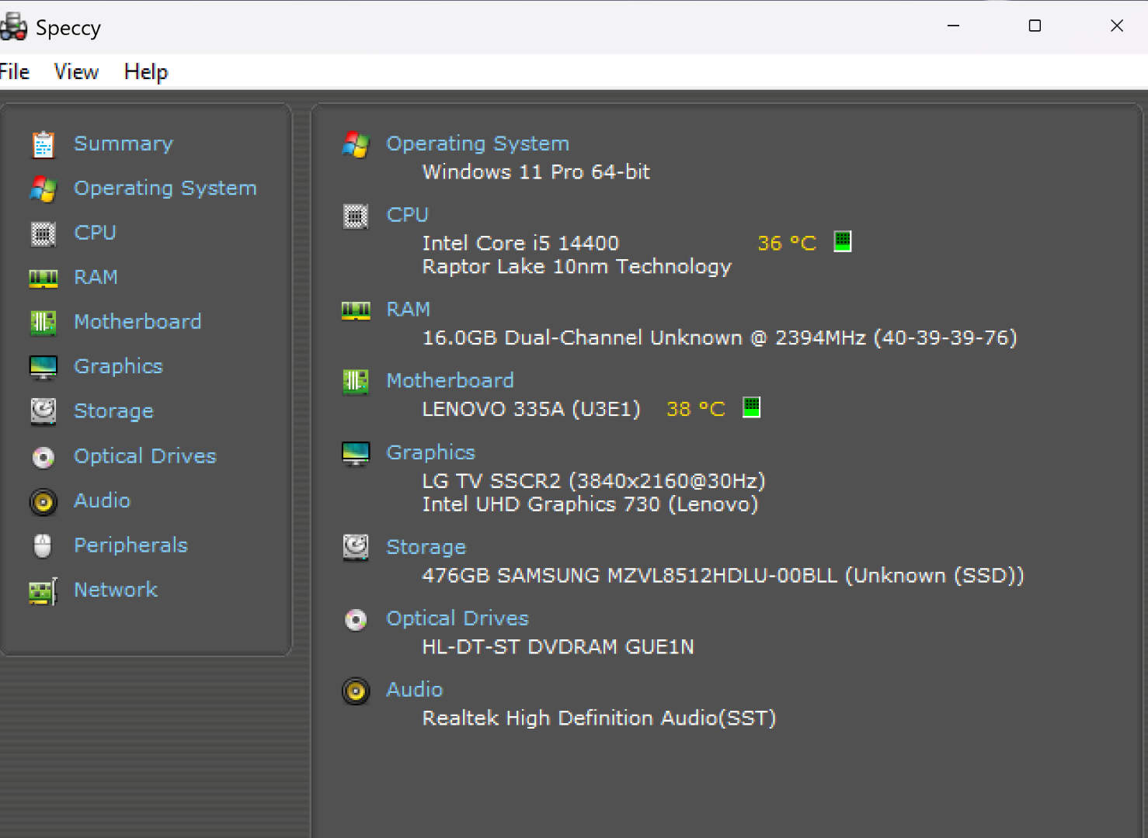This screenshot has height=838, width=1148.
Task: Click the LG TV SSCR2 display text
Action: point(594,481)
